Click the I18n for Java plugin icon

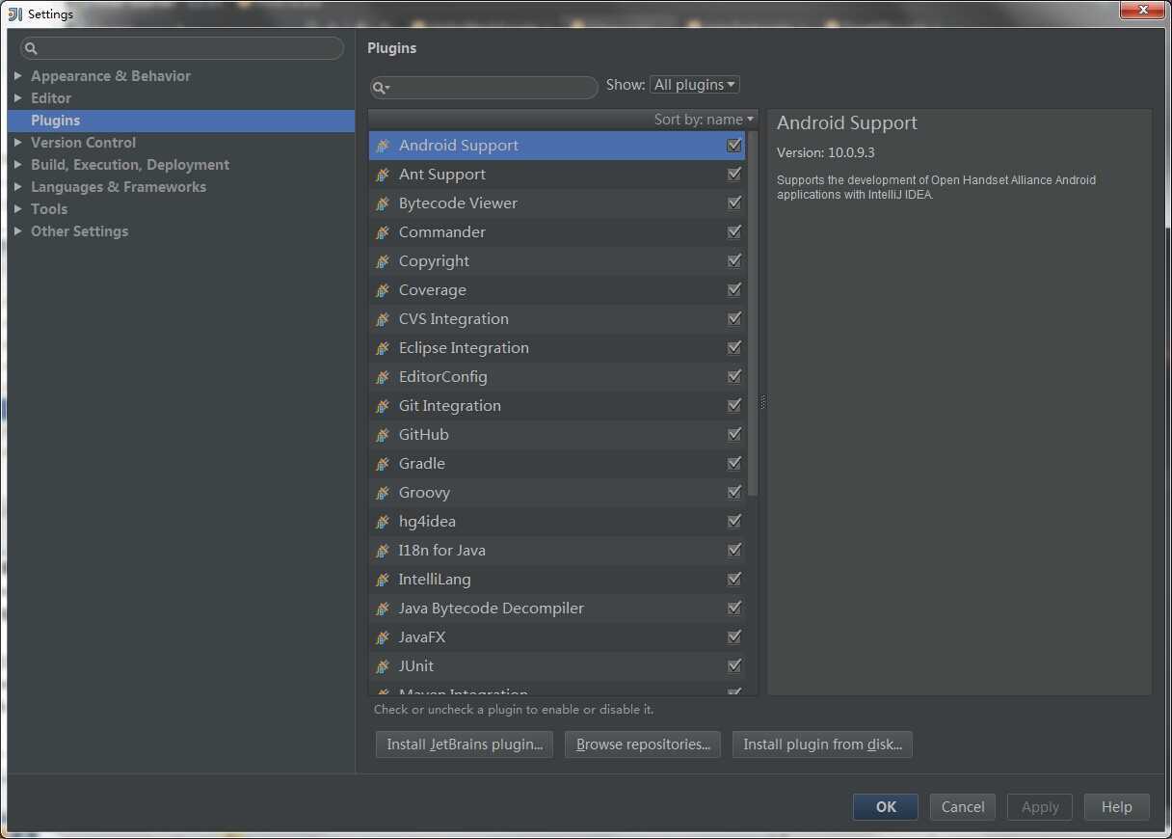point(383,551)
